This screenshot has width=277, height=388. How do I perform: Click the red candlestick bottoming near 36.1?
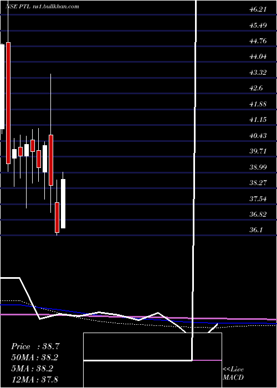tap(57, 217)
